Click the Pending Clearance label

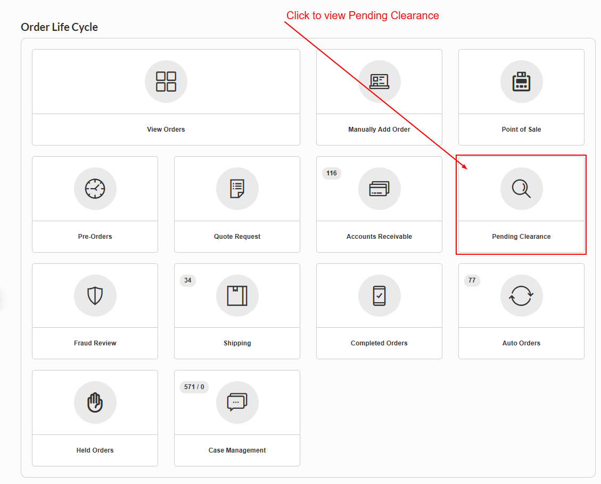[x=521, y=237]
